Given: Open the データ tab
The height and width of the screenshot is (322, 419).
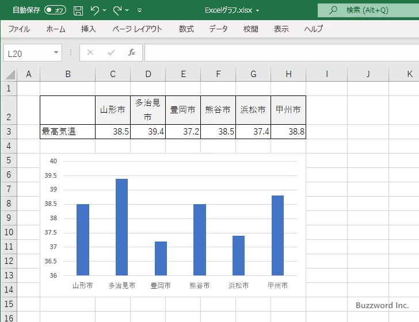Looking at the screenshot, I should coord(218,29).
